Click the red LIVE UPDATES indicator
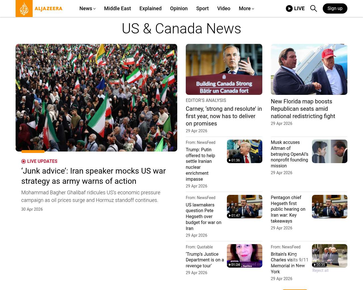The image size is (363, 290). (39, 161)
